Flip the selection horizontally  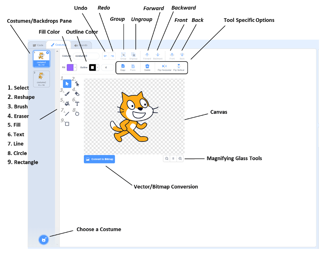click(164, 67)
